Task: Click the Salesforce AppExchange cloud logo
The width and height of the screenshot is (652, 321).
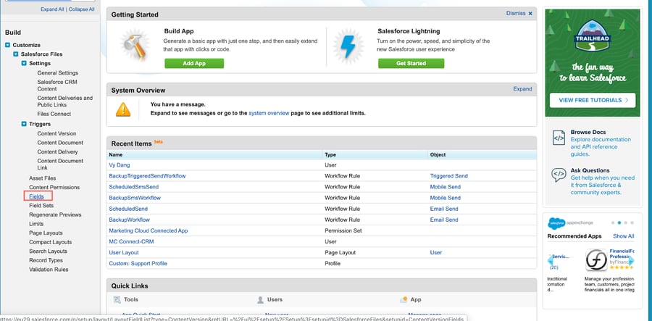Action: pos(556,223)
